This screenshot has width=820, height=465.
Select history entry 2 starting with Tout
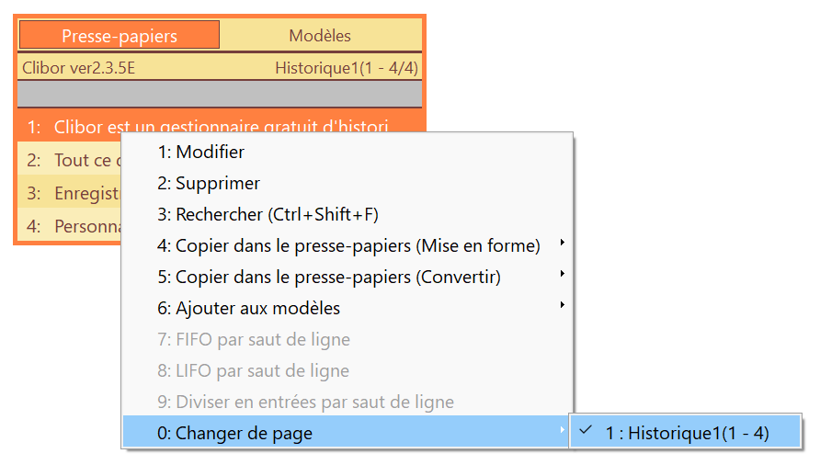coord(70,160)
